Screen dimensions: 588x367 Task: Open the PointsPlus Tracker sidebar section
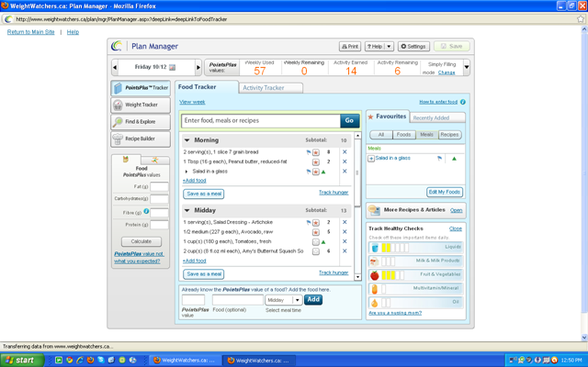[x=141, y=88]
